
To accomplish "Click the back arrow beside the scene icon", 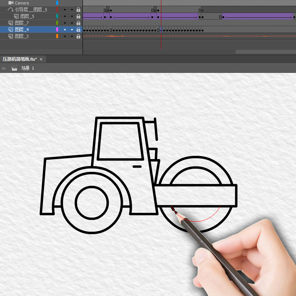I will point(4,68).
